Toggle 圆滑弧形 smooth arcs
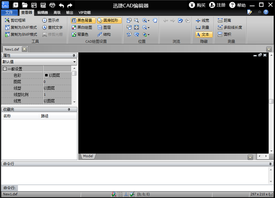The image size is (275, 198). click(x=109, y=21)
